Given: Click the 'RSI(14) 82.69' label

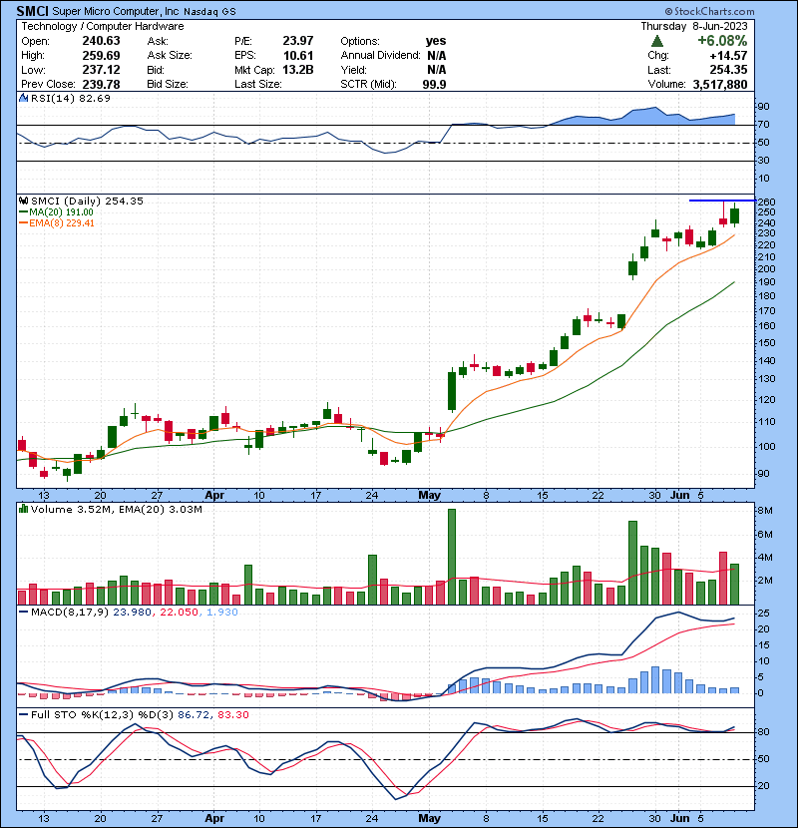Looking at the screenshot, I should (70, 98).
